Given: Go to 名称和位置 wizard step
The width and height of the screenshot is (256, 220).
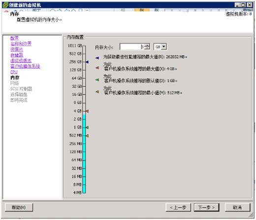Looking at the screenshot, I should tap(21, 44).
